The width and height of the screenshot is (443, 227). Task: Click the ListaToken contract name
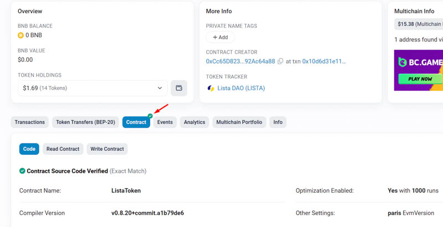click(x=126, y=191)
